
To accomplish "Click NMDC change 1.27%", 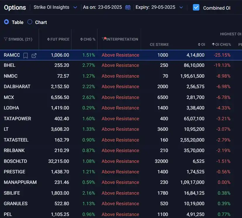I will tap(89, 76).
